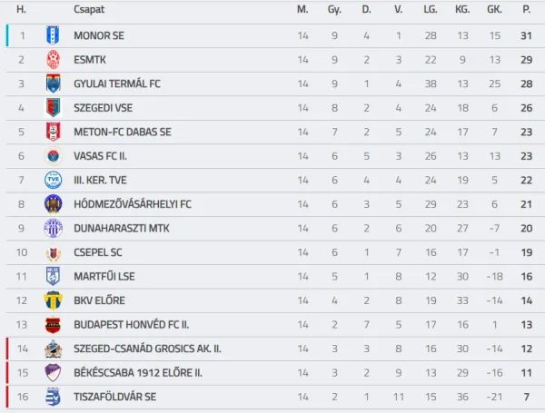The height and width of the screenshot is (413, 545).
Task: Click the Vasas FC II. logo
Action: pyautogui.click(x=53, y=156)
